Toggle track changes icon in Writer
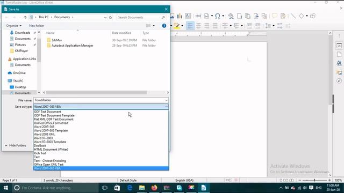 (x=283, y=16)
